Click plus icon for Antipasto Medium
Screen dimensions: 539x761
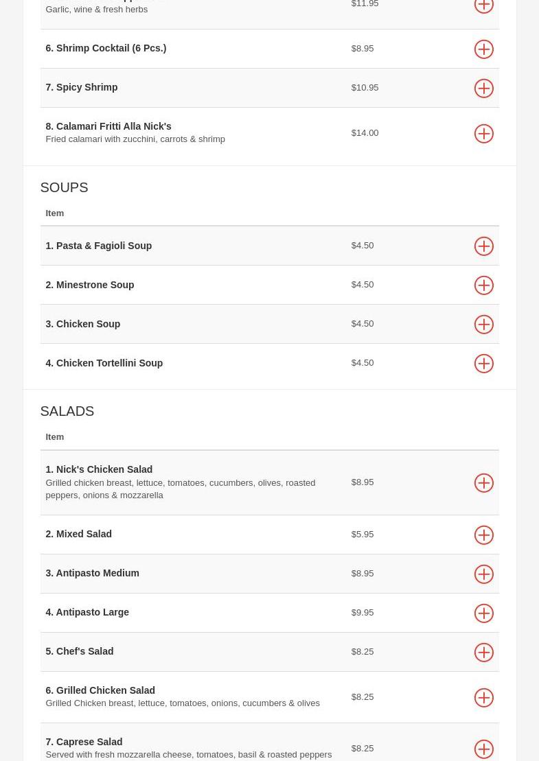click(483, 574)
